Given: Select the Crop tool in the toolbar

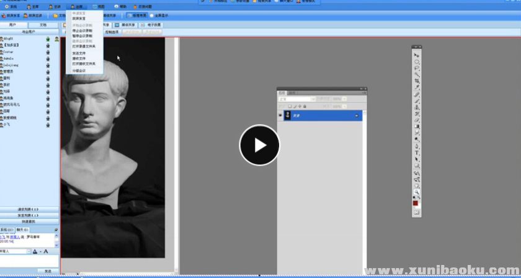Looking at the screenshot, I should (x=417, y=81).
